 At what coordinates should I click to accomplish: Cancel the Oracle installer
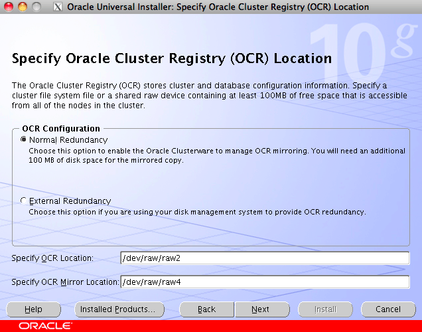click(388, 309)
